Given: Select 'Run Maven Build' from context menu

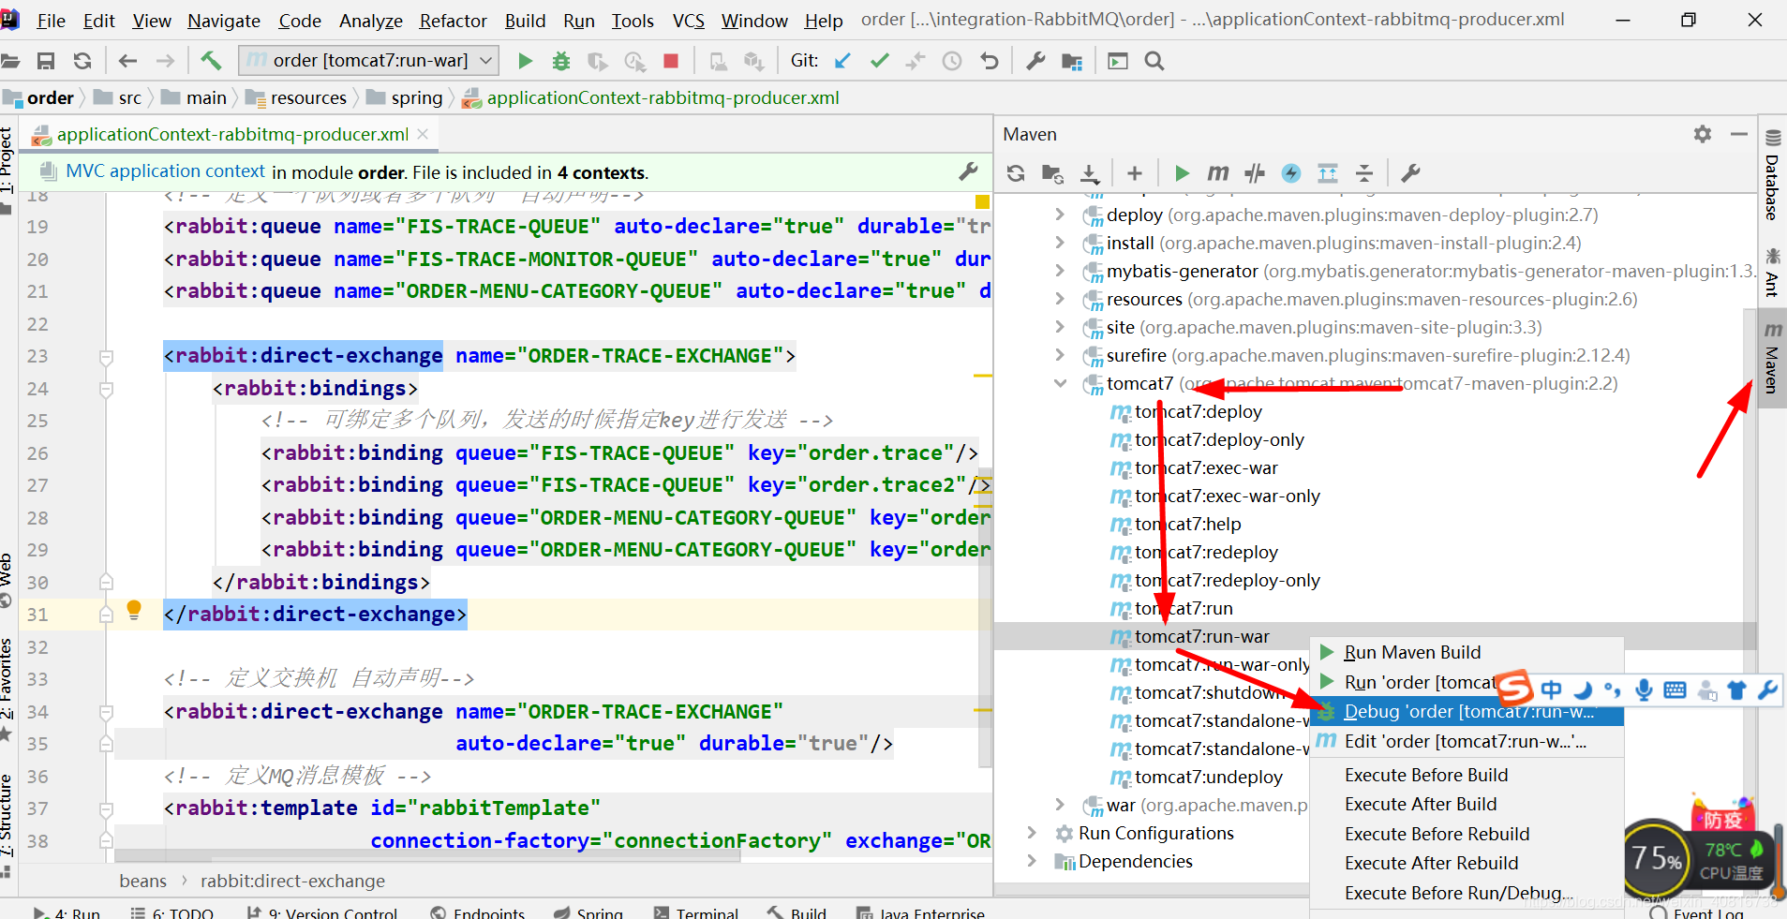Looking at the screenshot, I should tap(1467, 652).
